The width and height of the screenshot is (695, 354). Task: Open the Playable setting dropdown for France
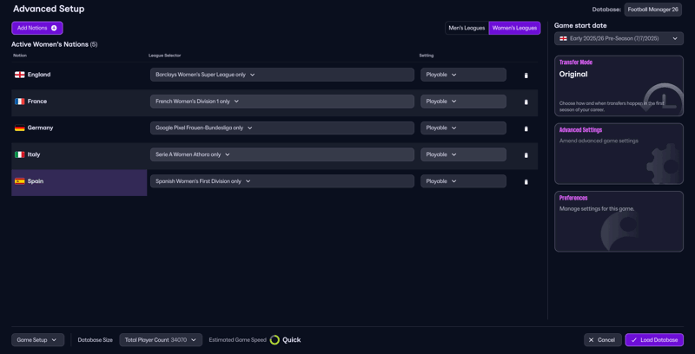click(x=463, y=102)
